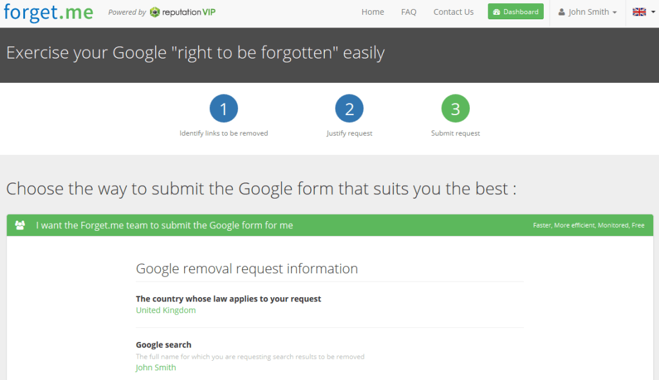Click the United Kingdom country value

(x=165, y=310)
